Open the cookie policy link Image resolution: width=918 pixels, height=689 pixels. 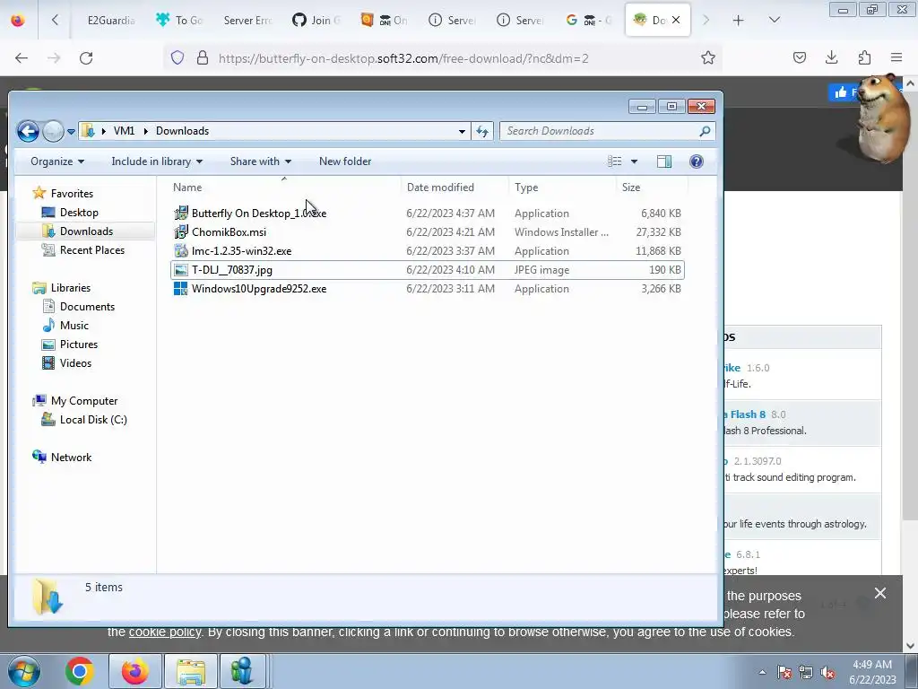165,632
